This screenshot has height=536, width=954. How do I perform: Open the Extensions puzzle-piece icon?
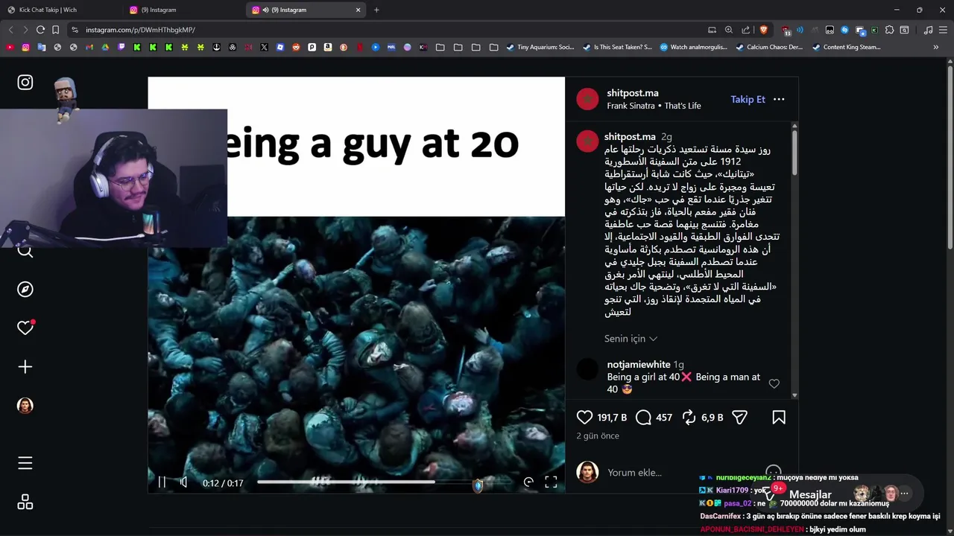point(889,30)
